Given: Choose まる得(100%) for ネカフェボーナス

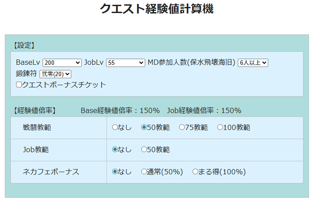Looking at the screenshot, I should (x=196, y=172).
